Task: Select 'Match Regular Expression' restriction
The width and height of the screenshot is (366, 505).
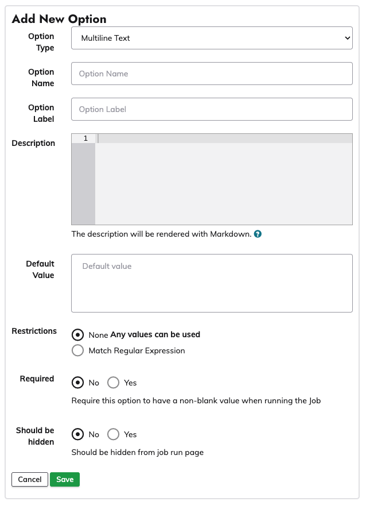Action: coord(77,350)
